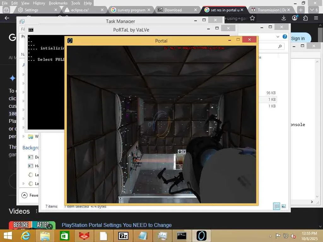Show hidden tray icons arrow
This screenshot has width=323, height=242.
270,236
